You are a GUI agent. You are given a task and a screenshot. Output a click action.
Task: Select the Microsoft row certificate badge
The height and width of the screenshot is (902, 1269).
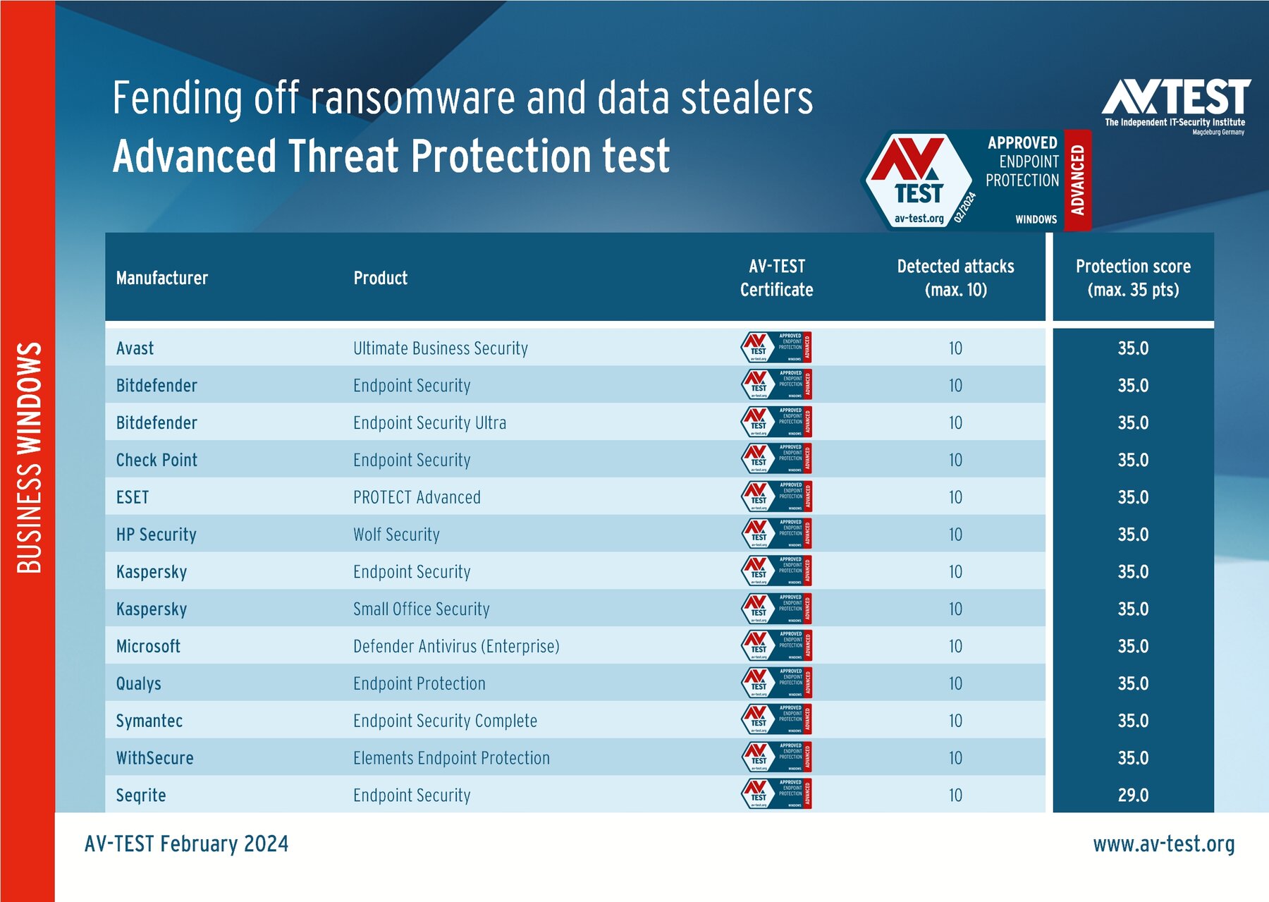click(775, 645)
